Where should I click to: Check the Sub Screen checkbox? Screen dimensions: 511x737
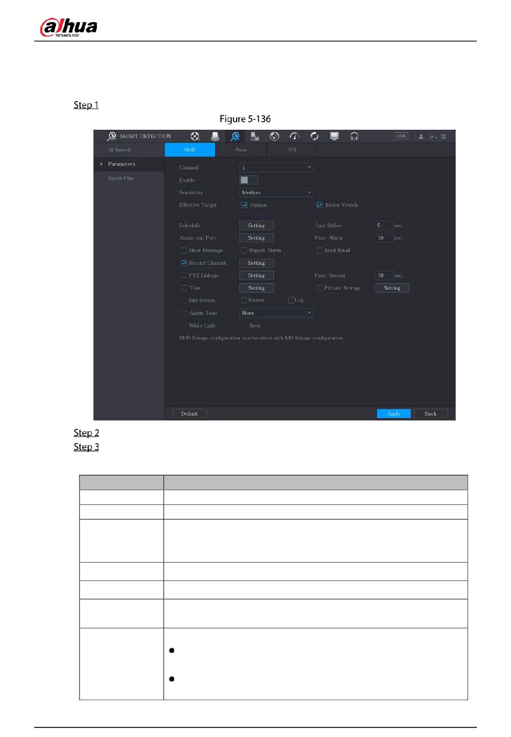pos(184,300)
